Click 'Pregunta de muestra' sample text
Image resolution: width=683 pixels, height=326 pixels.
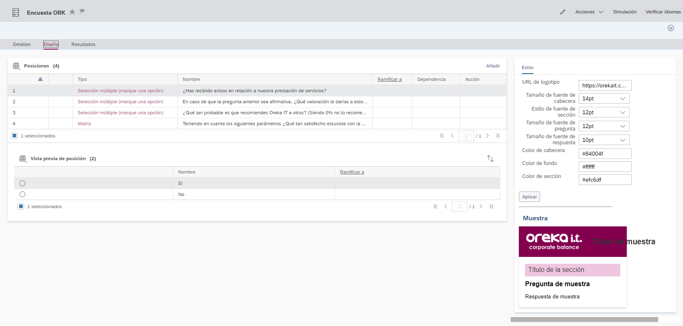[x=557, y=284]
